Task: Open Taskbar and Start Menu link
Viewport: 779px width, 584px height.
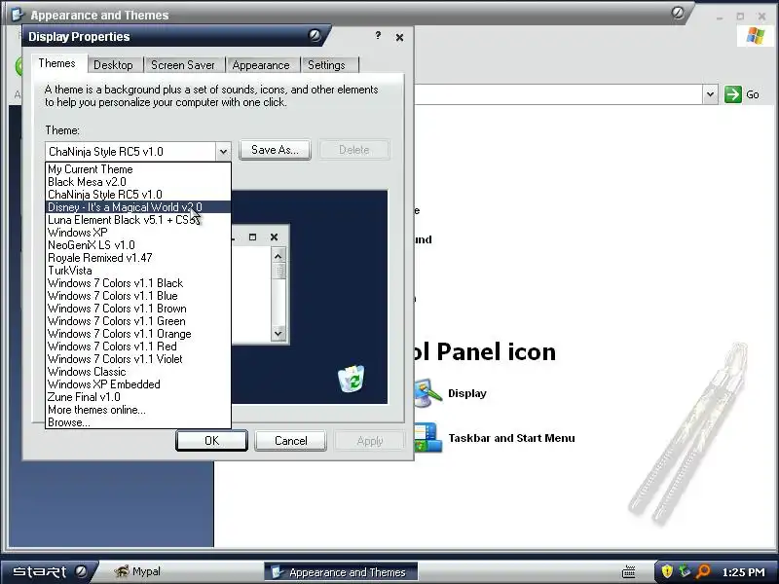Action: click(511, 438)
